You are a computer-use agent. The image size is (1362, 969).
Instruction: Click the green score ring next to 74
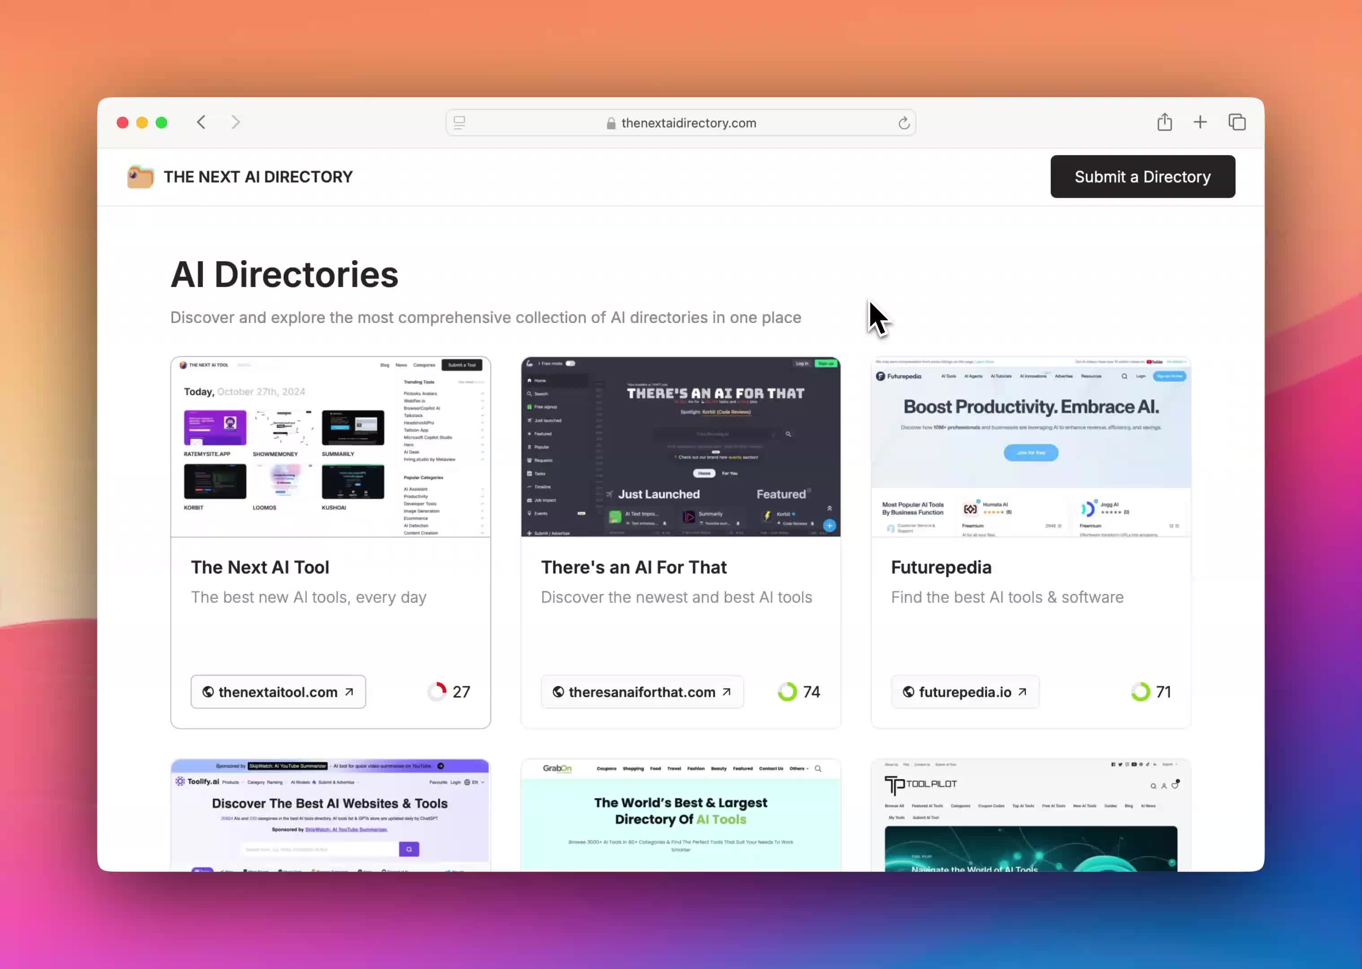pyautogui.click(x=787, y=692)
